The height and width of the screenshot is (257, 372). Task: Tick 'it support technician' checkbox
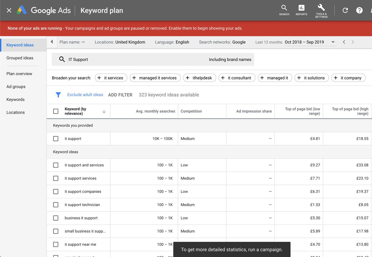pyautogui.click(x=56, y=205)
